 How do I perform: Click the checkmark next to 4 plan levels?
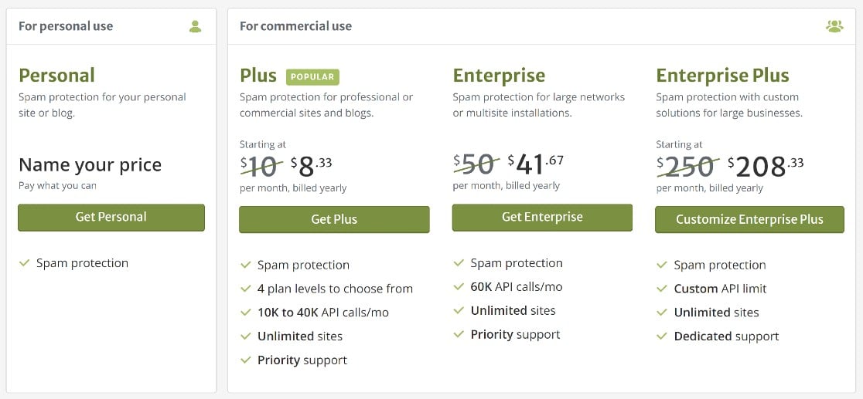(x=245, y=289)
